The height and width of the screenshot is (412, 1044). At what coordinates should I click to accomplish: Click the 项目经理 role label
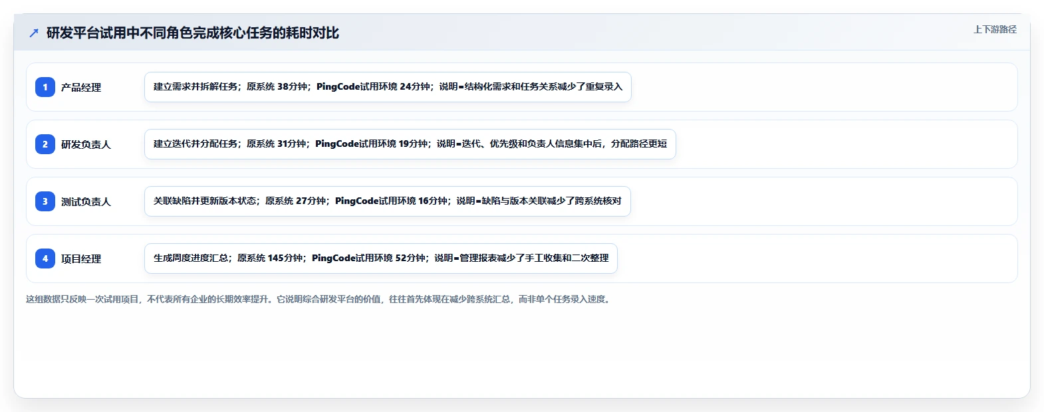pos(81,258)
